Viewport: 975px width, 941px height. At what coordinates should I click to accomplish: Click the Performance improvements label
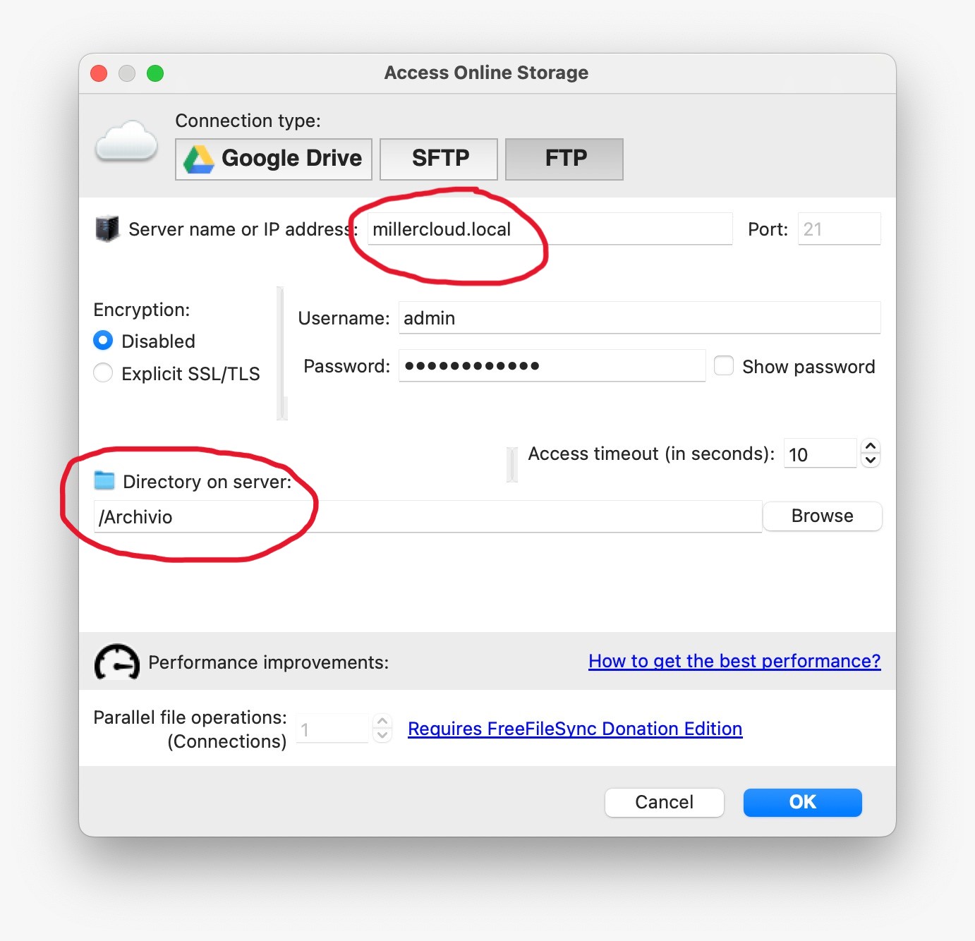[x=268, y=662]
